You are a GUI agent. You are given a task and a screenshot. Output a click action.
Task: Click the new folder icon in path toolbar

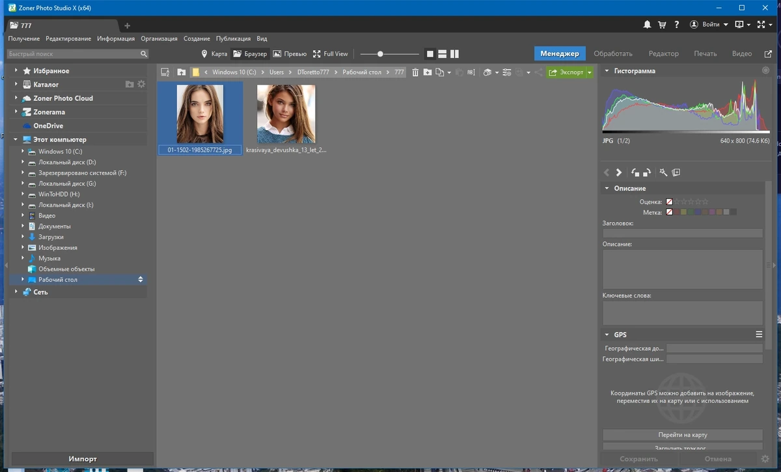pyautogui.click(x=428, y=72)
